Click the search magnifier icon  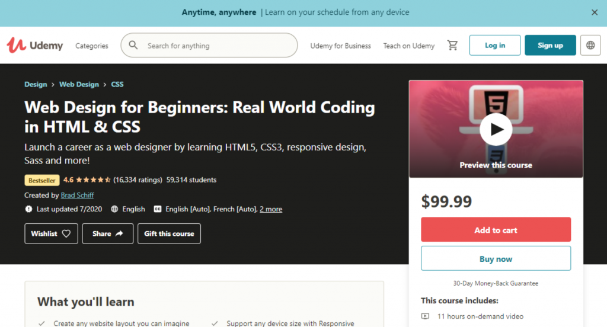(133, 45)
